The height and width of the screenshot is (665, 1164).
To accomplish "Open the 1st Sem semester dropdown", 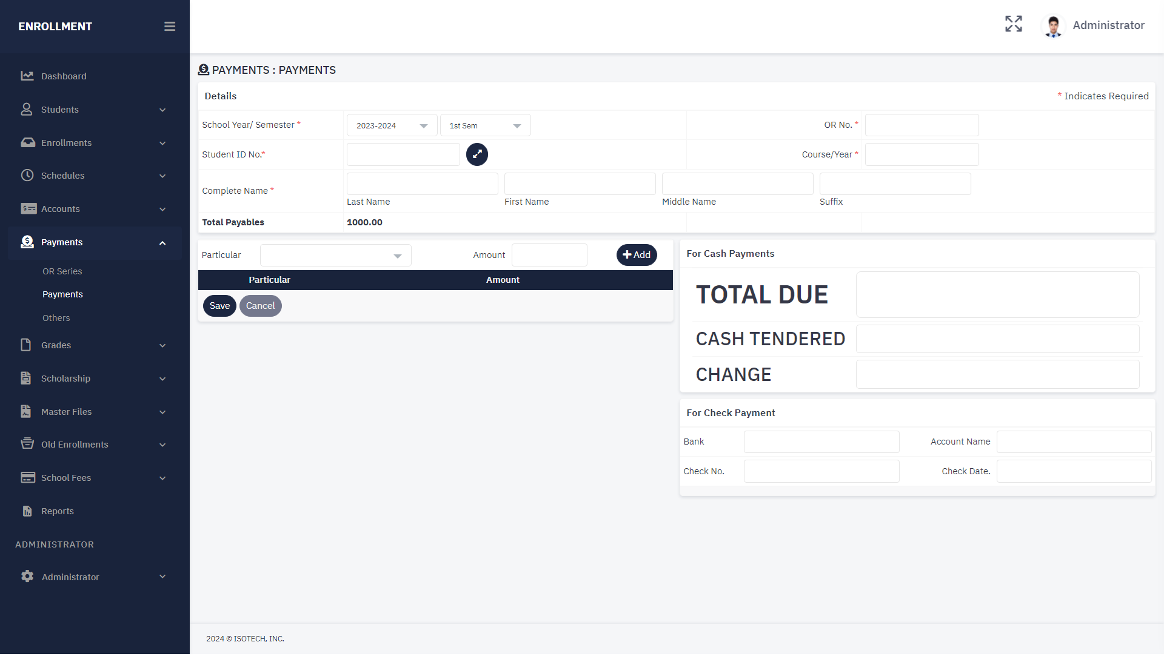I will [485, 125].
